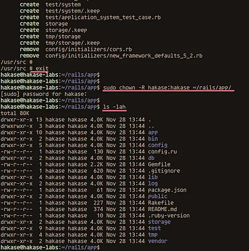
Task: Click the 'ls -lah' command
Action: pyautogui.click(x=114, y=107)
